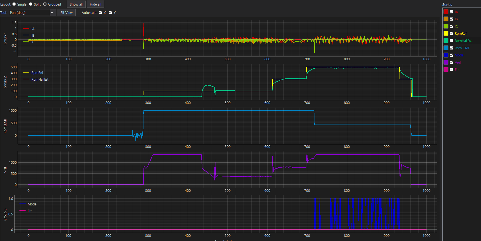Toggle the Autoscale X checkbox

click(x=101, y=13)
